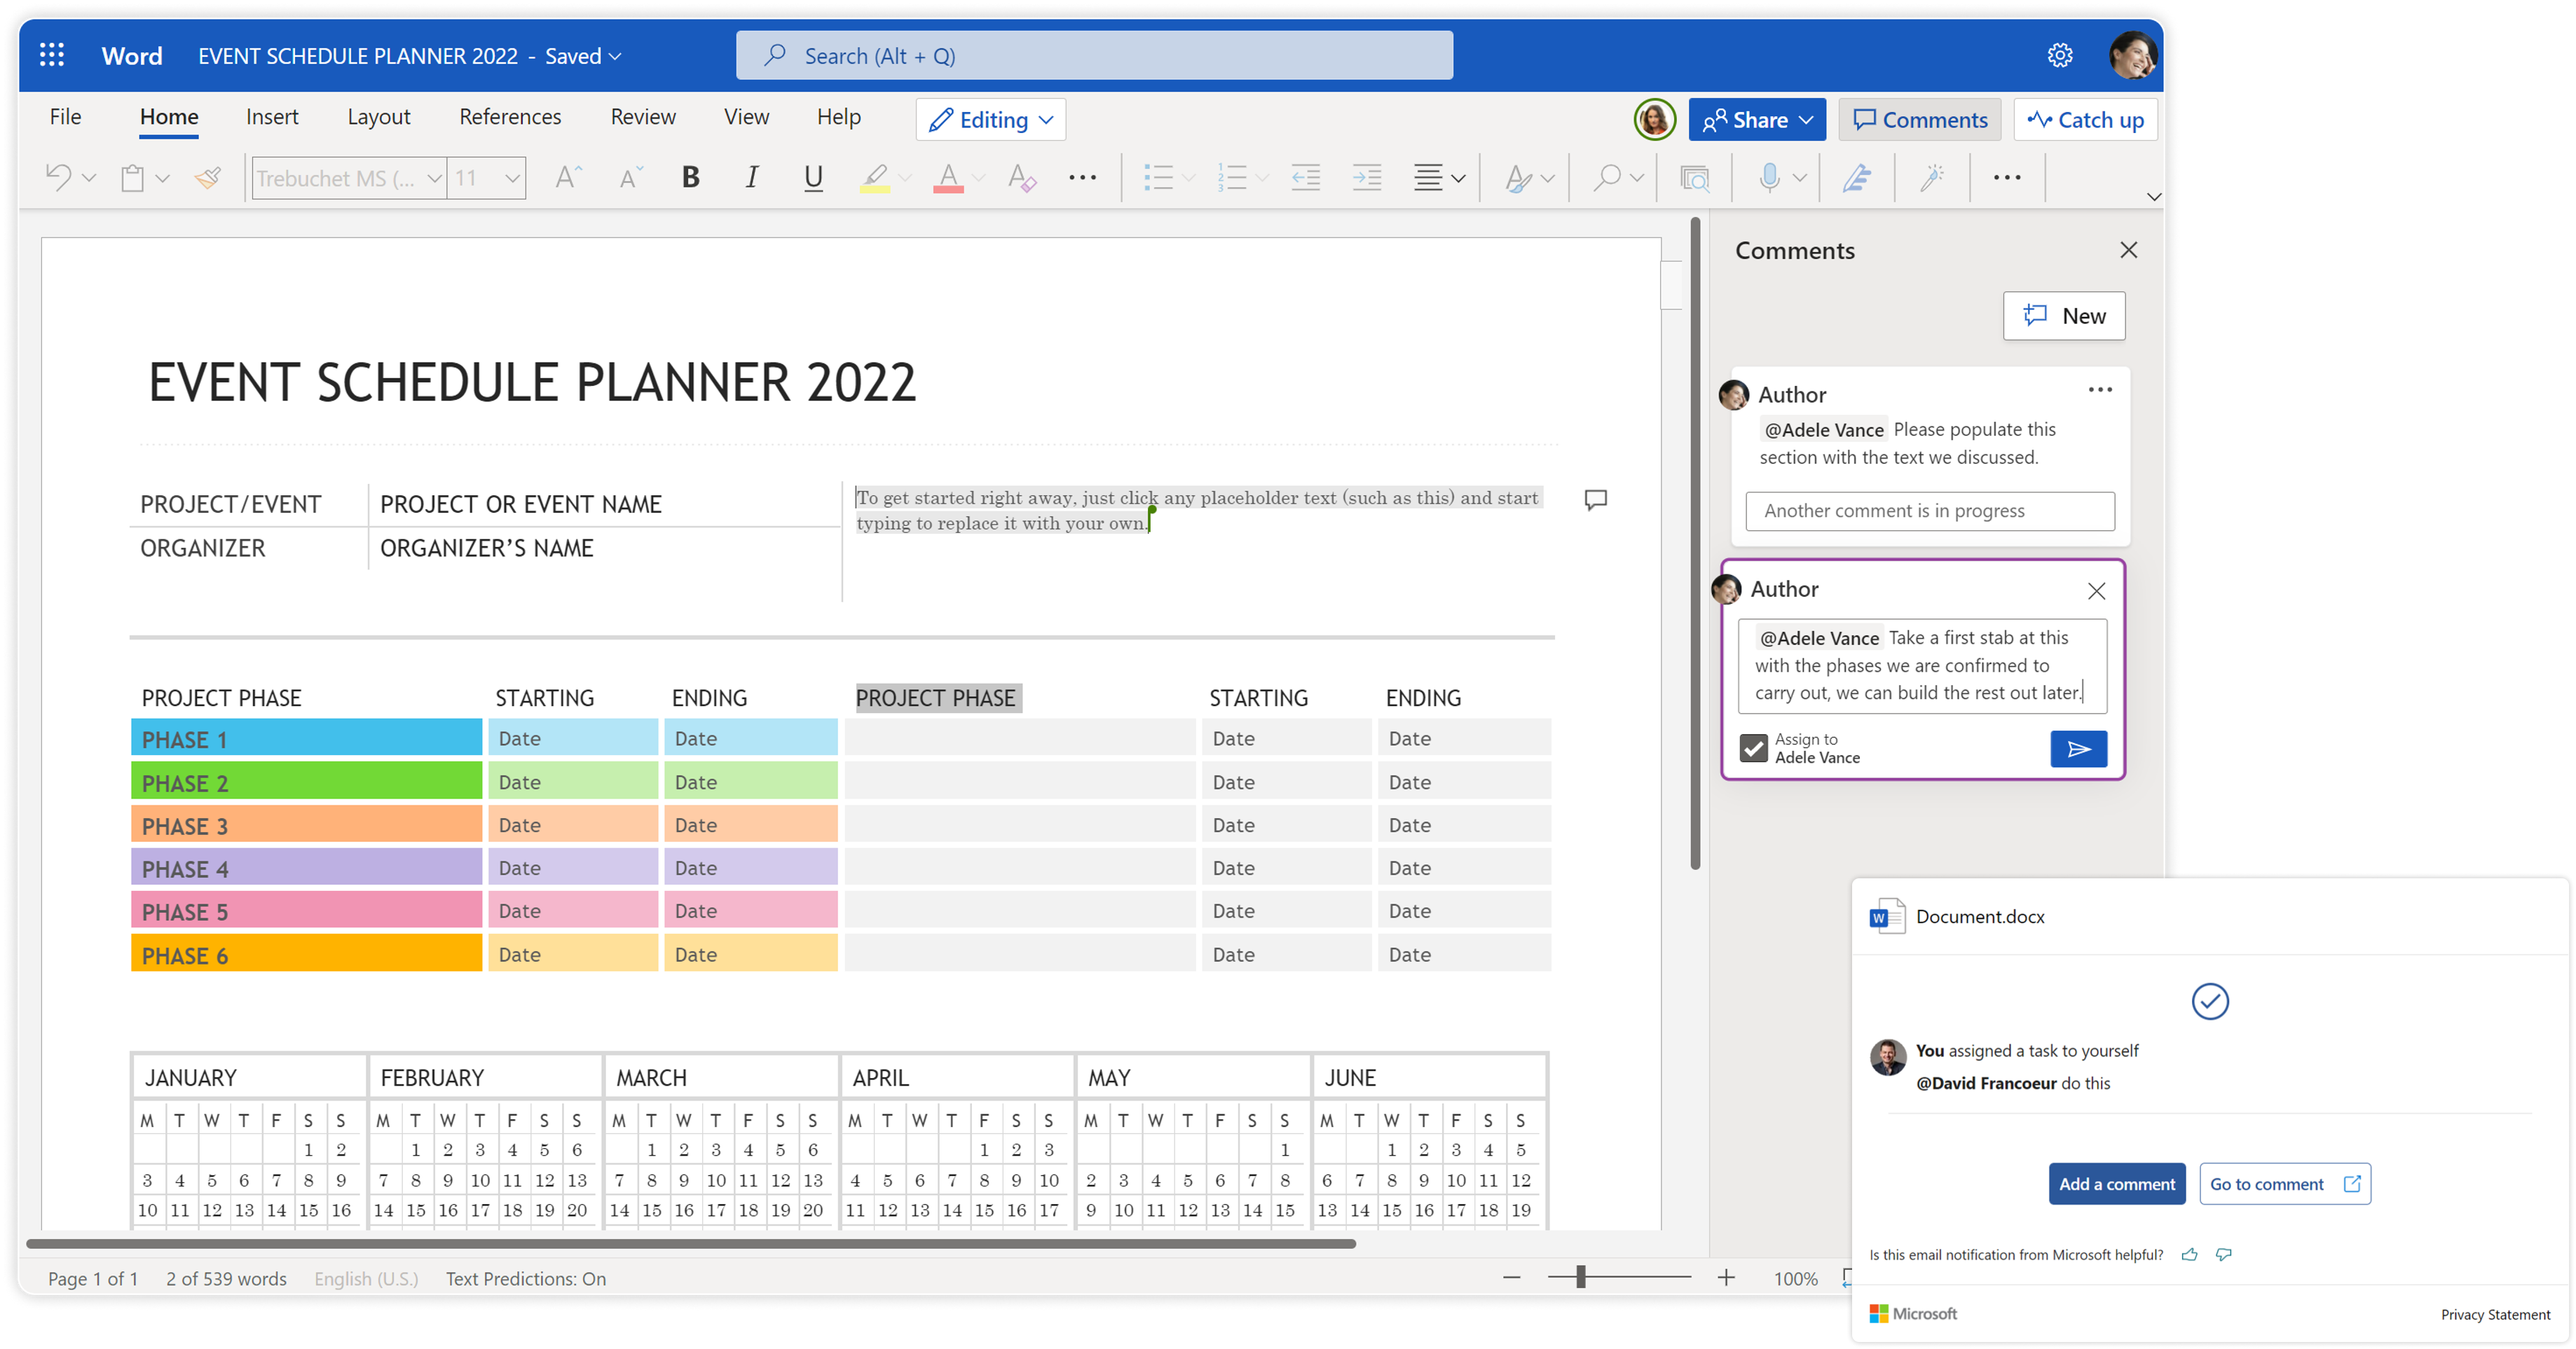Click the Bullets list icon

pos(1158,179)
